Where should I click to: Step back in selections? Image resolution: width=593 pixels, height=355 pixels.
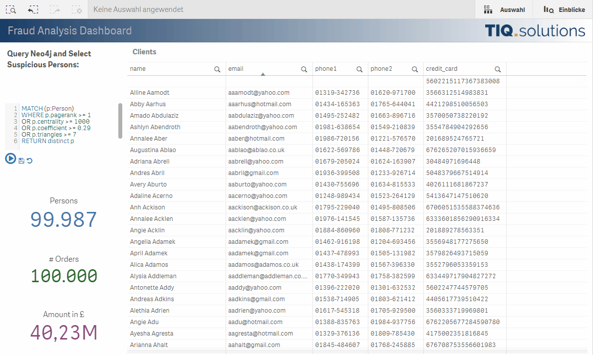pyautogui.click(x=33, y=9)
